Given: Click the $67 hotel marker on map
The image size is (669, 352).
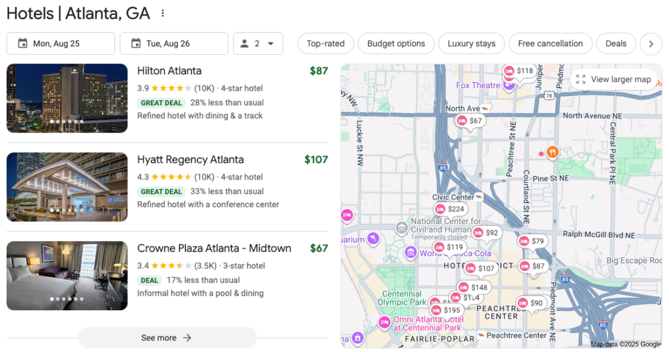Looking at the screenshot, I should coord(468,121).
